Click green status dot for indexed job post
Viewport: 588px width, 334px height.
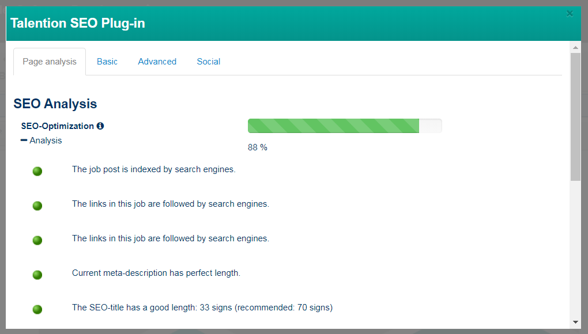point(37,171)
